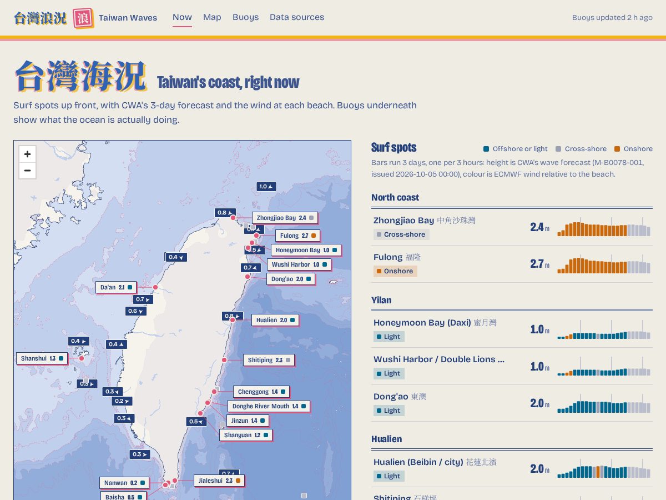666x500 pixels.
Task: Click the Cross-shore legend swatch
Action: click(558, 149)
